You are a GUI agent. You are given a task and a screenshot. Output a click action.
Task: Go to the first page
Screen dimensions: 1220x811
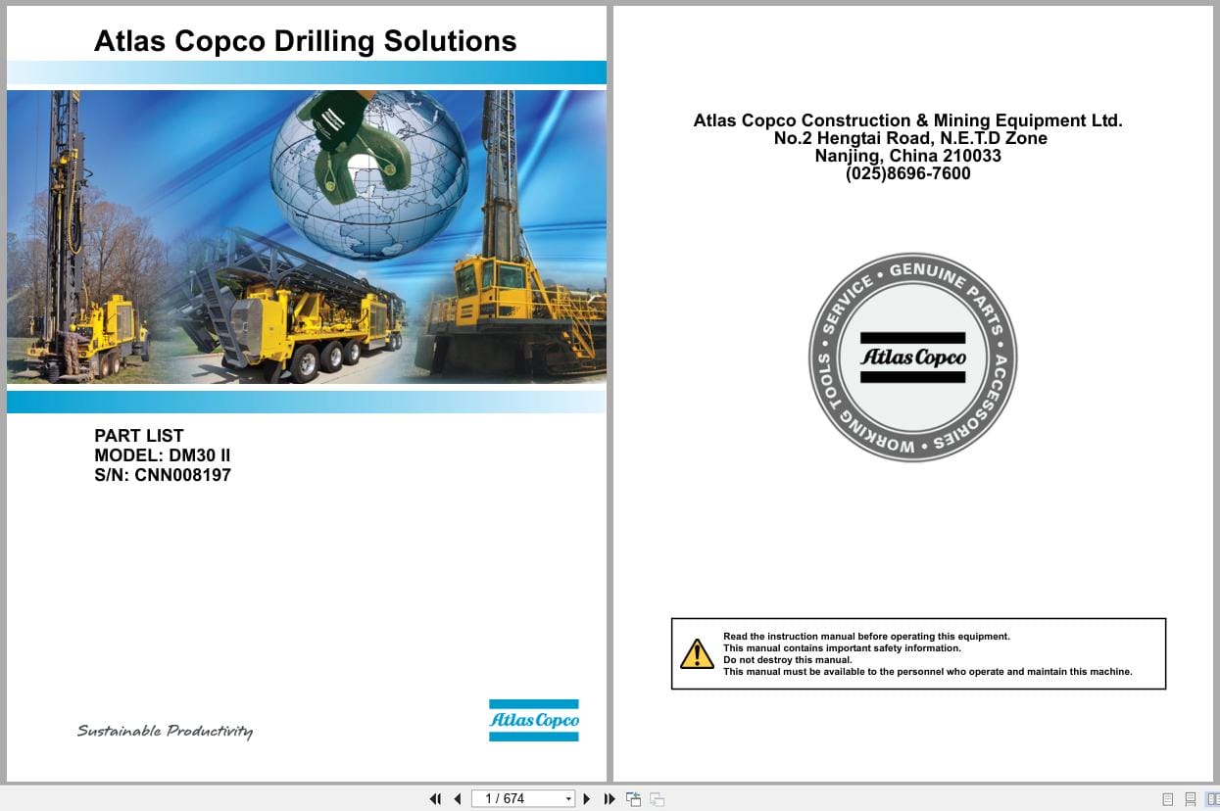pyautogui.click(x=436, y=799)
